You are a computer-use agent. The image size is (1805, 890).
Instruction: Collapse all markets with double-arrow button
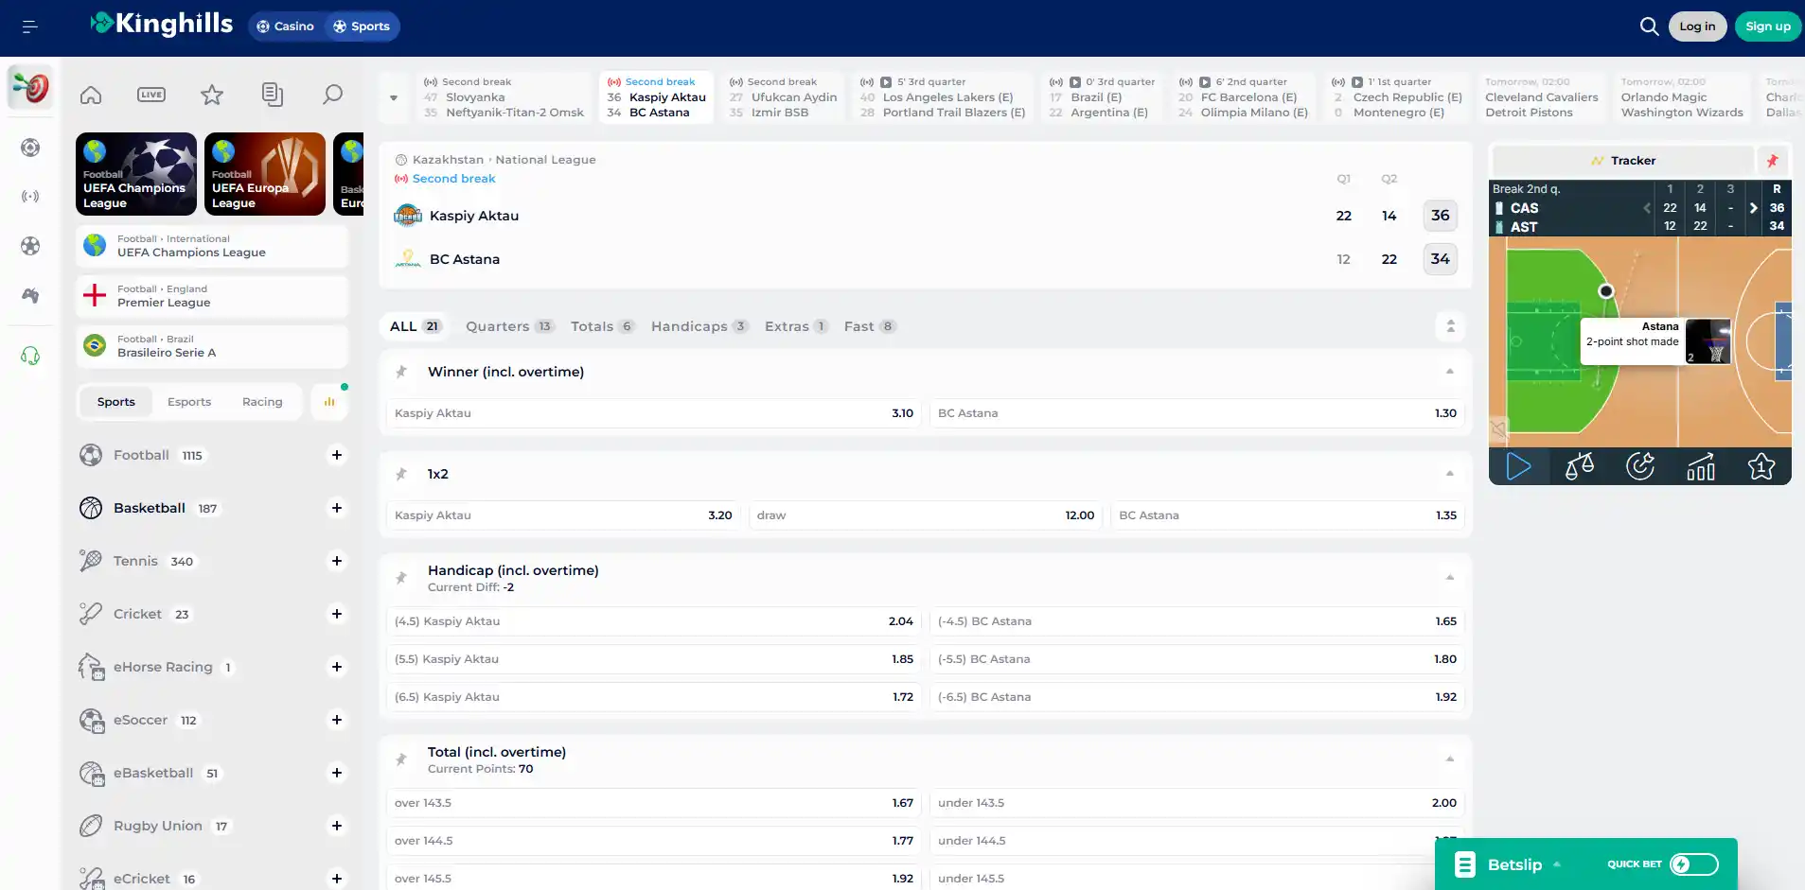point(1450,326)
